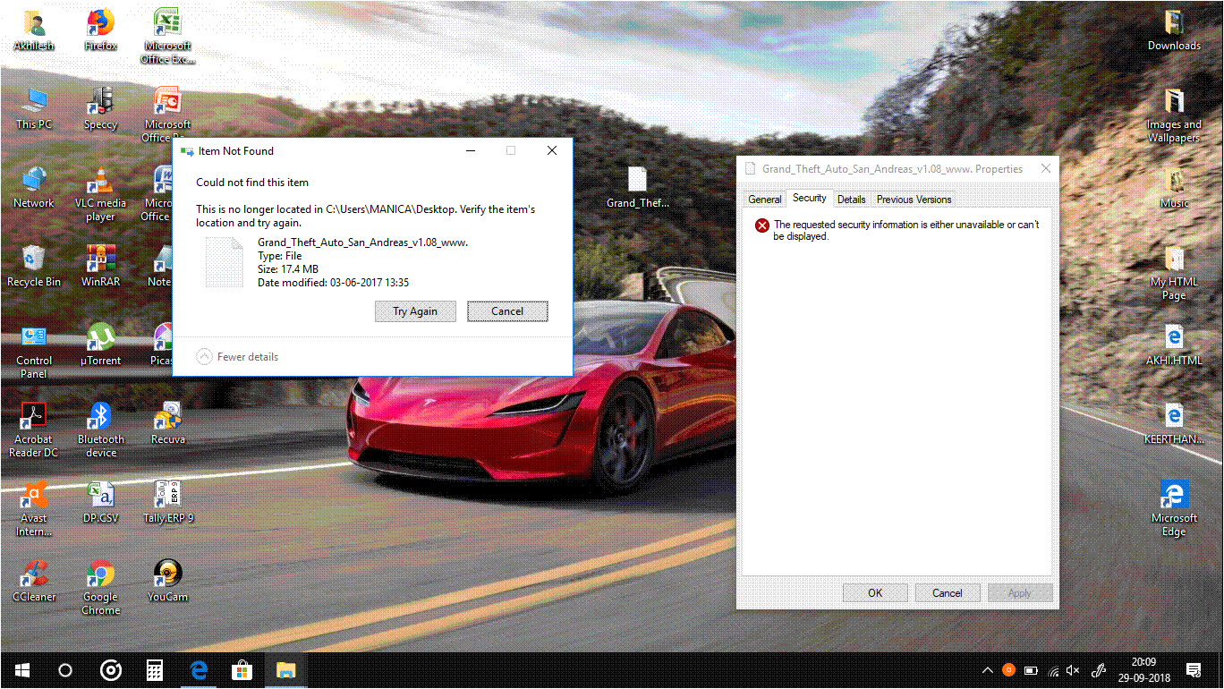The height and width of the screenshot is (689, 1224).
Task: Open Microsoft Office Excel desktop shortcut
Action: 166,36
